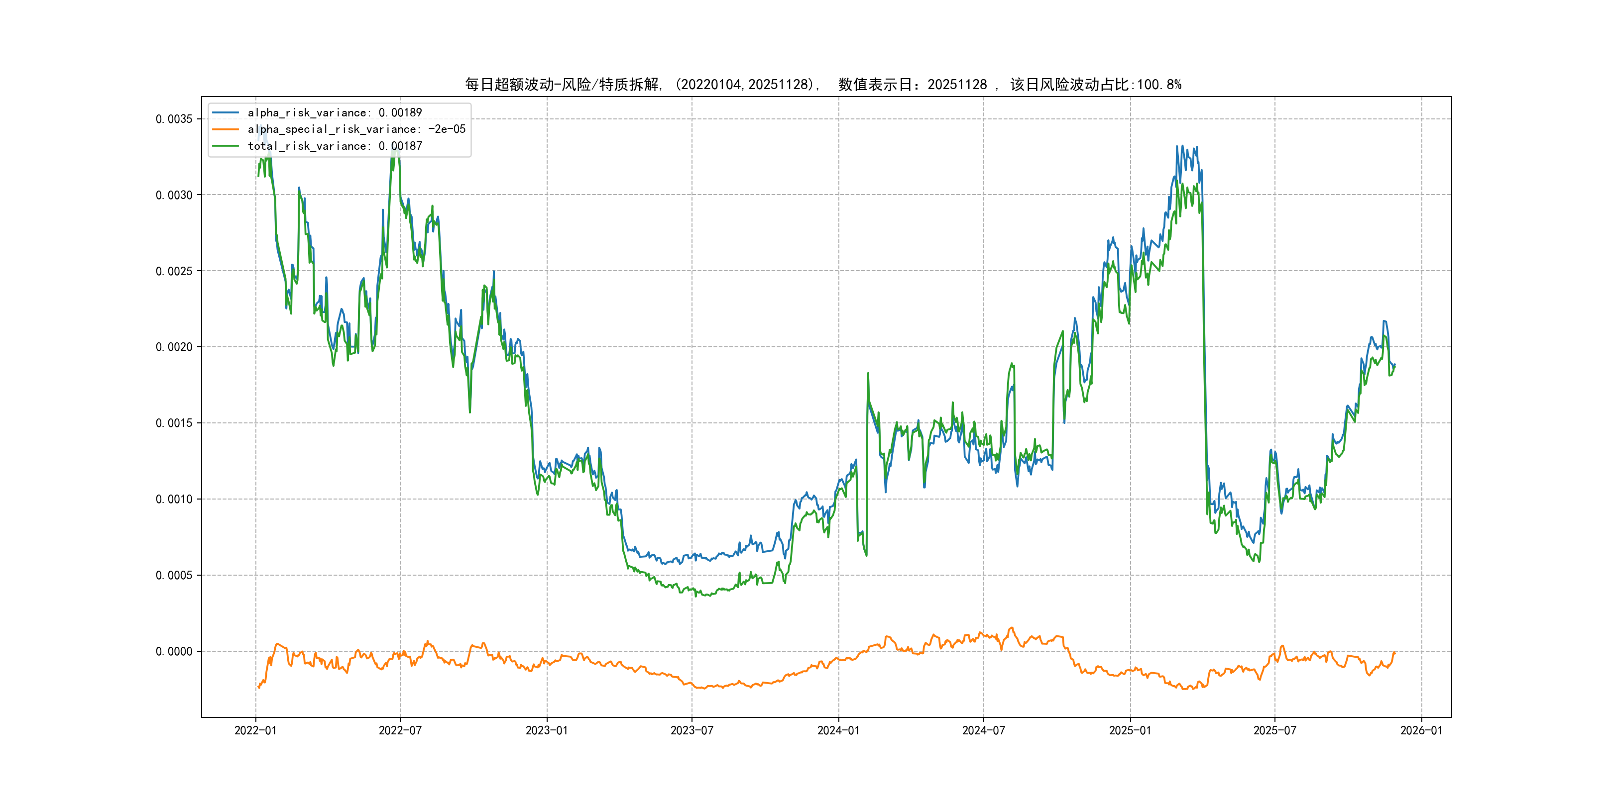The width and height of the screenshot is (1613, 806).
Task: Click the orange alpha_special_risk_variance legend line swatch
Action: [226, 129]
